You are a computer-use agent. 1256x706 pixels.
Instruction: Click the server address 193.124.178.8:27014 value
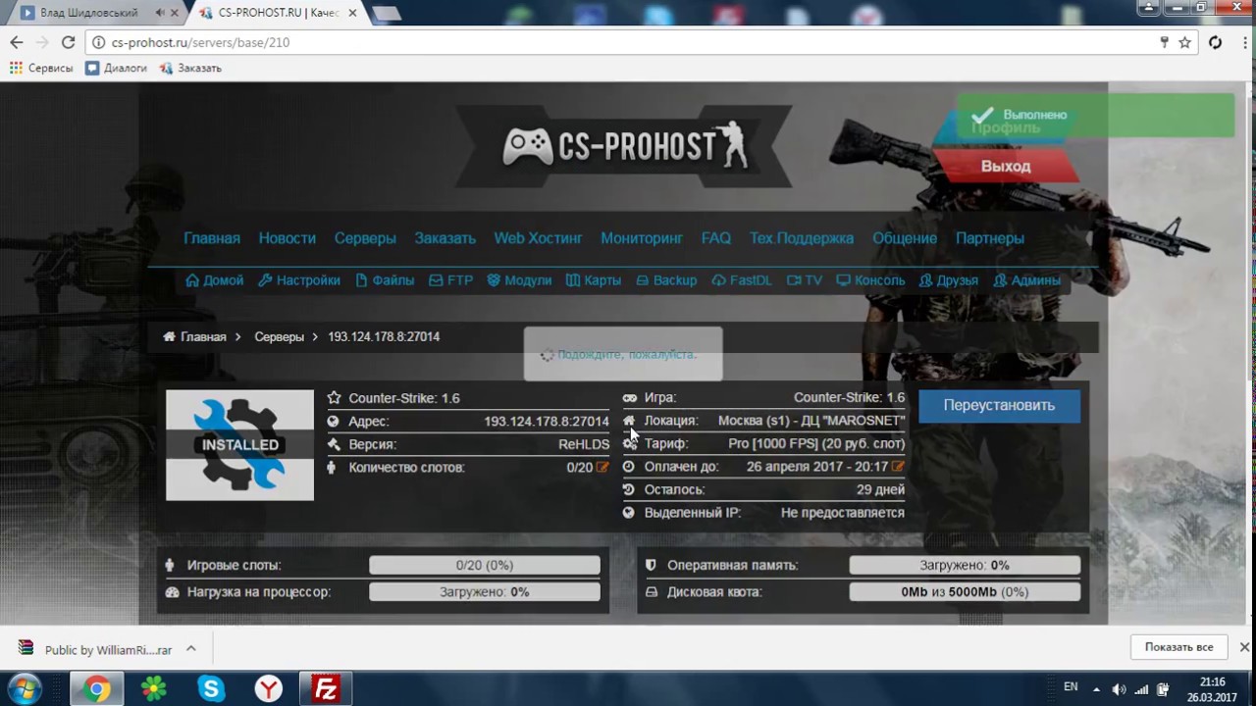click(x=547, y=421)
